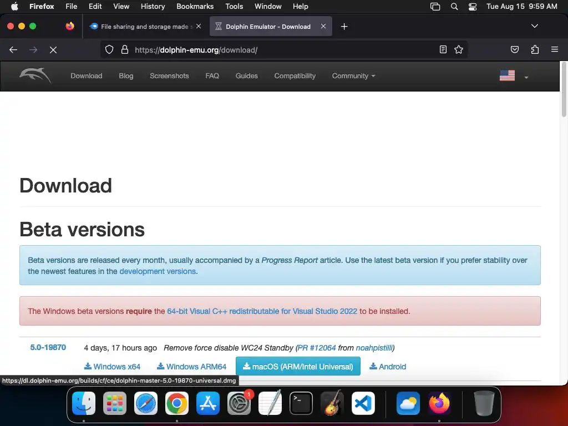Open the FAQ navbar link
568x426 pixels.
212,75
